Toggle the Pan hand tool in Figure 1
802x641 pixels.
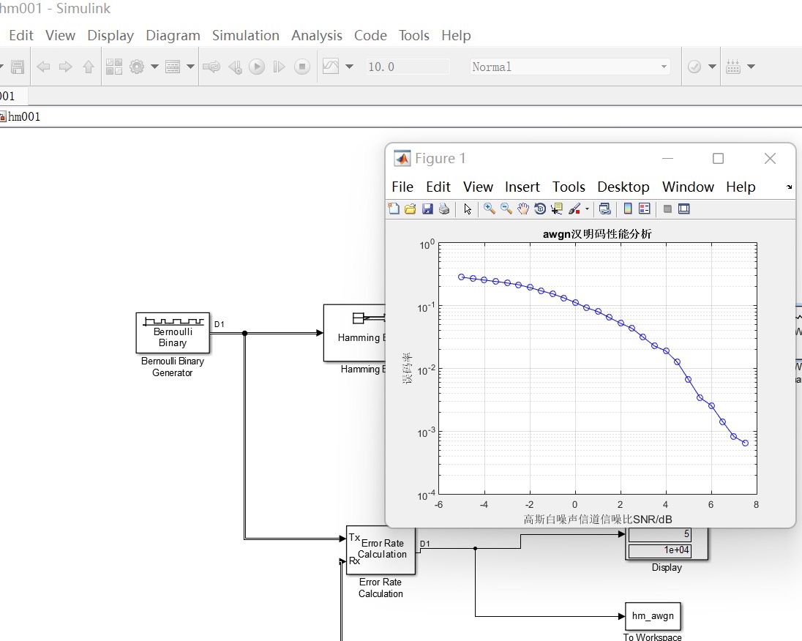point(522,209)
